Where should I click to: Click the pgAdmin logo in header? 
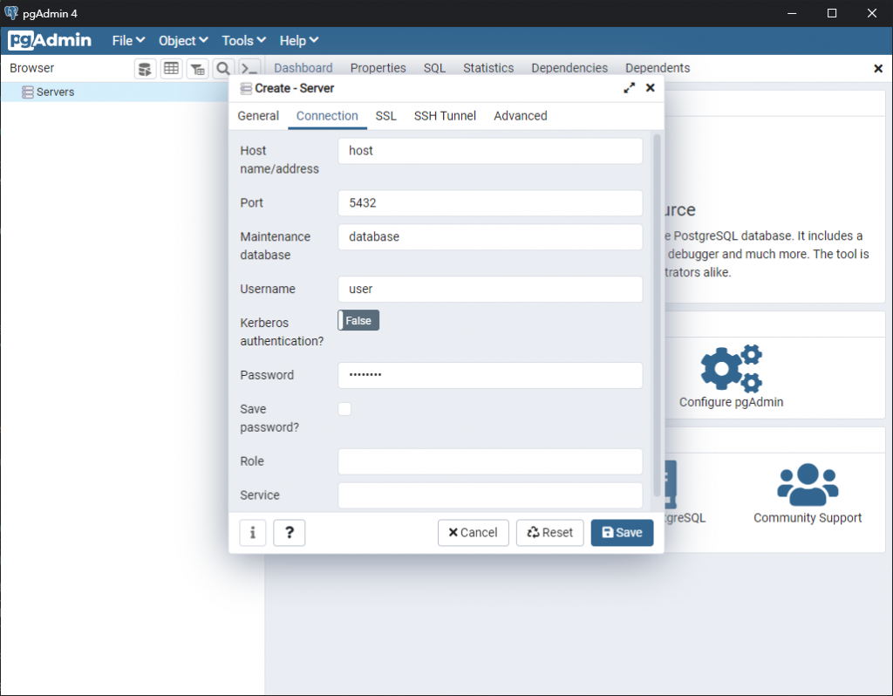click(x=50, y=40)
